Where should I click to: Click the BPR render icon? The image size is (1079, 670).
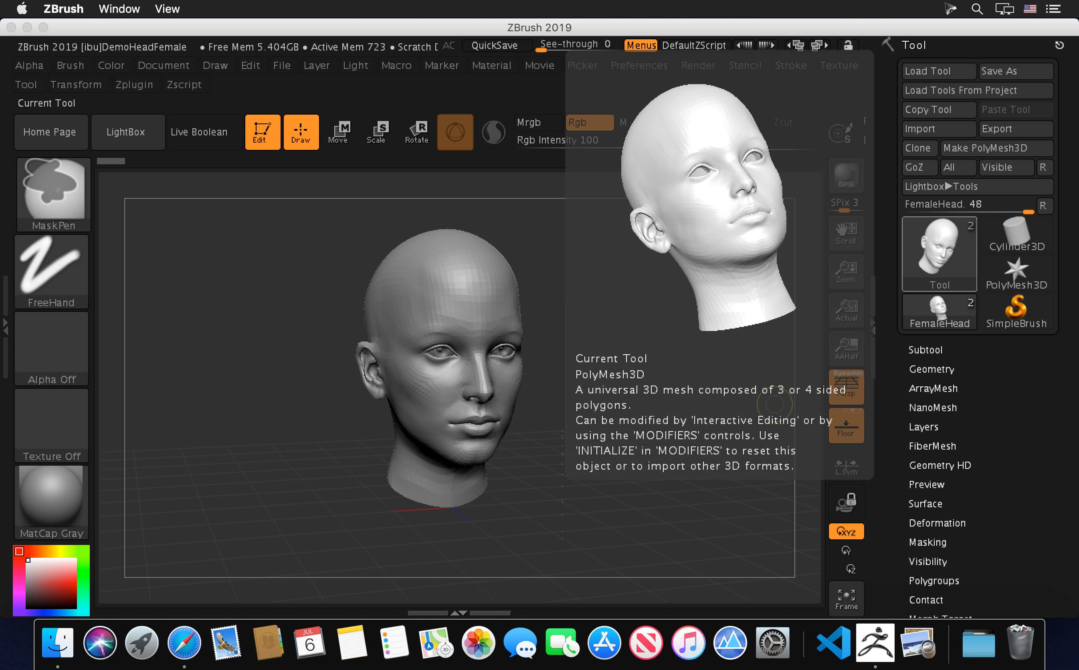[847, 176]
